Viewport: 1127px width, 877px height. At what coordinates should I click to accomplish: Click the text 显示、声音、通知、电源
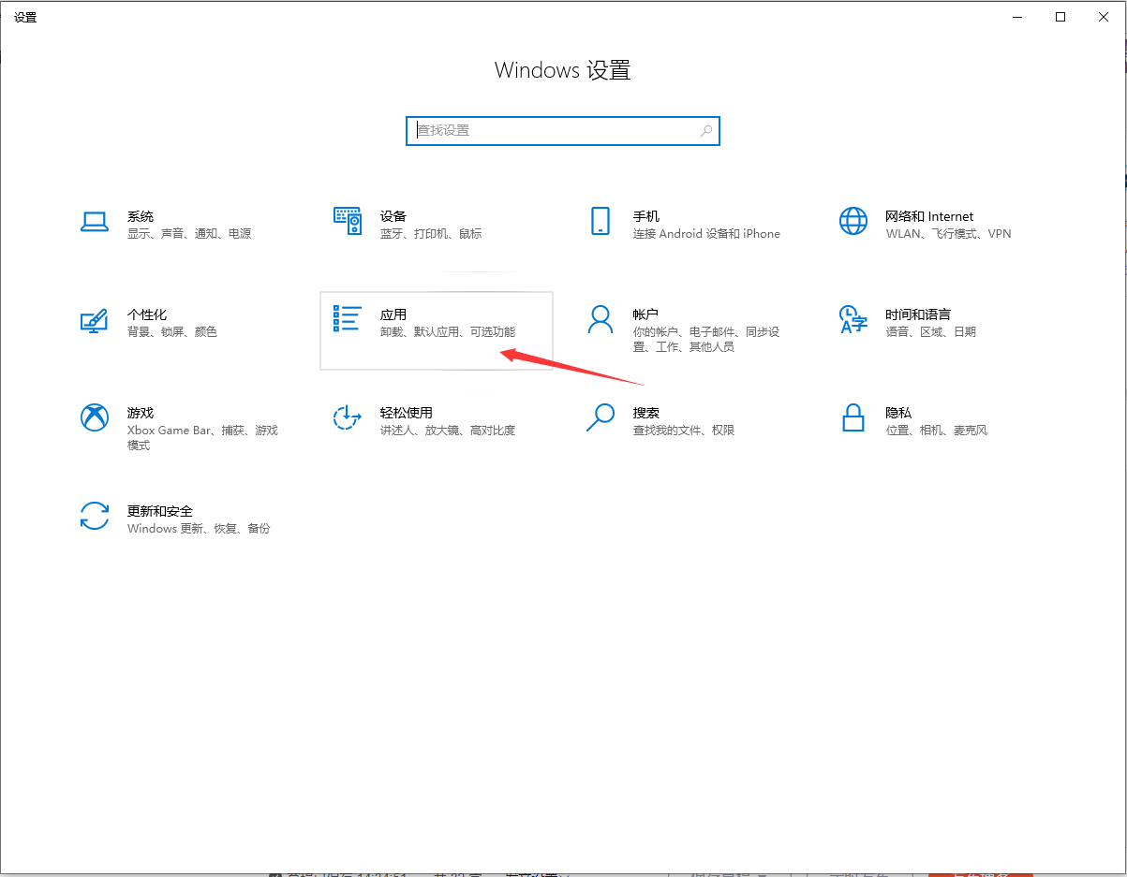click(x=189, y=234)
